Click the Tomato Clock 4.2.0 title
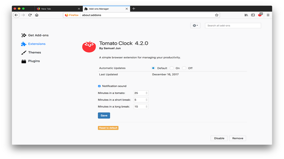The image size is (284, 159). pos(124,43)
